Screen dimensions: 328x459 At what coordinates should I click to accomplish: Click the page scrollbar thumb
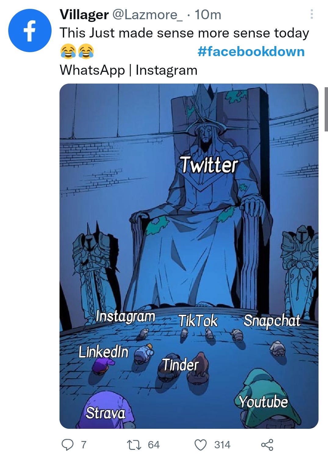(326, 109)
